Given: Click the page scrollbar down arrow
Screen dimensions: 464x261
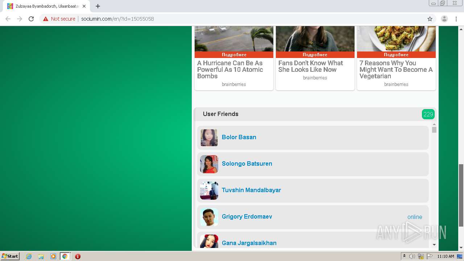Looking at the screenshot, I should click(461, 248).
